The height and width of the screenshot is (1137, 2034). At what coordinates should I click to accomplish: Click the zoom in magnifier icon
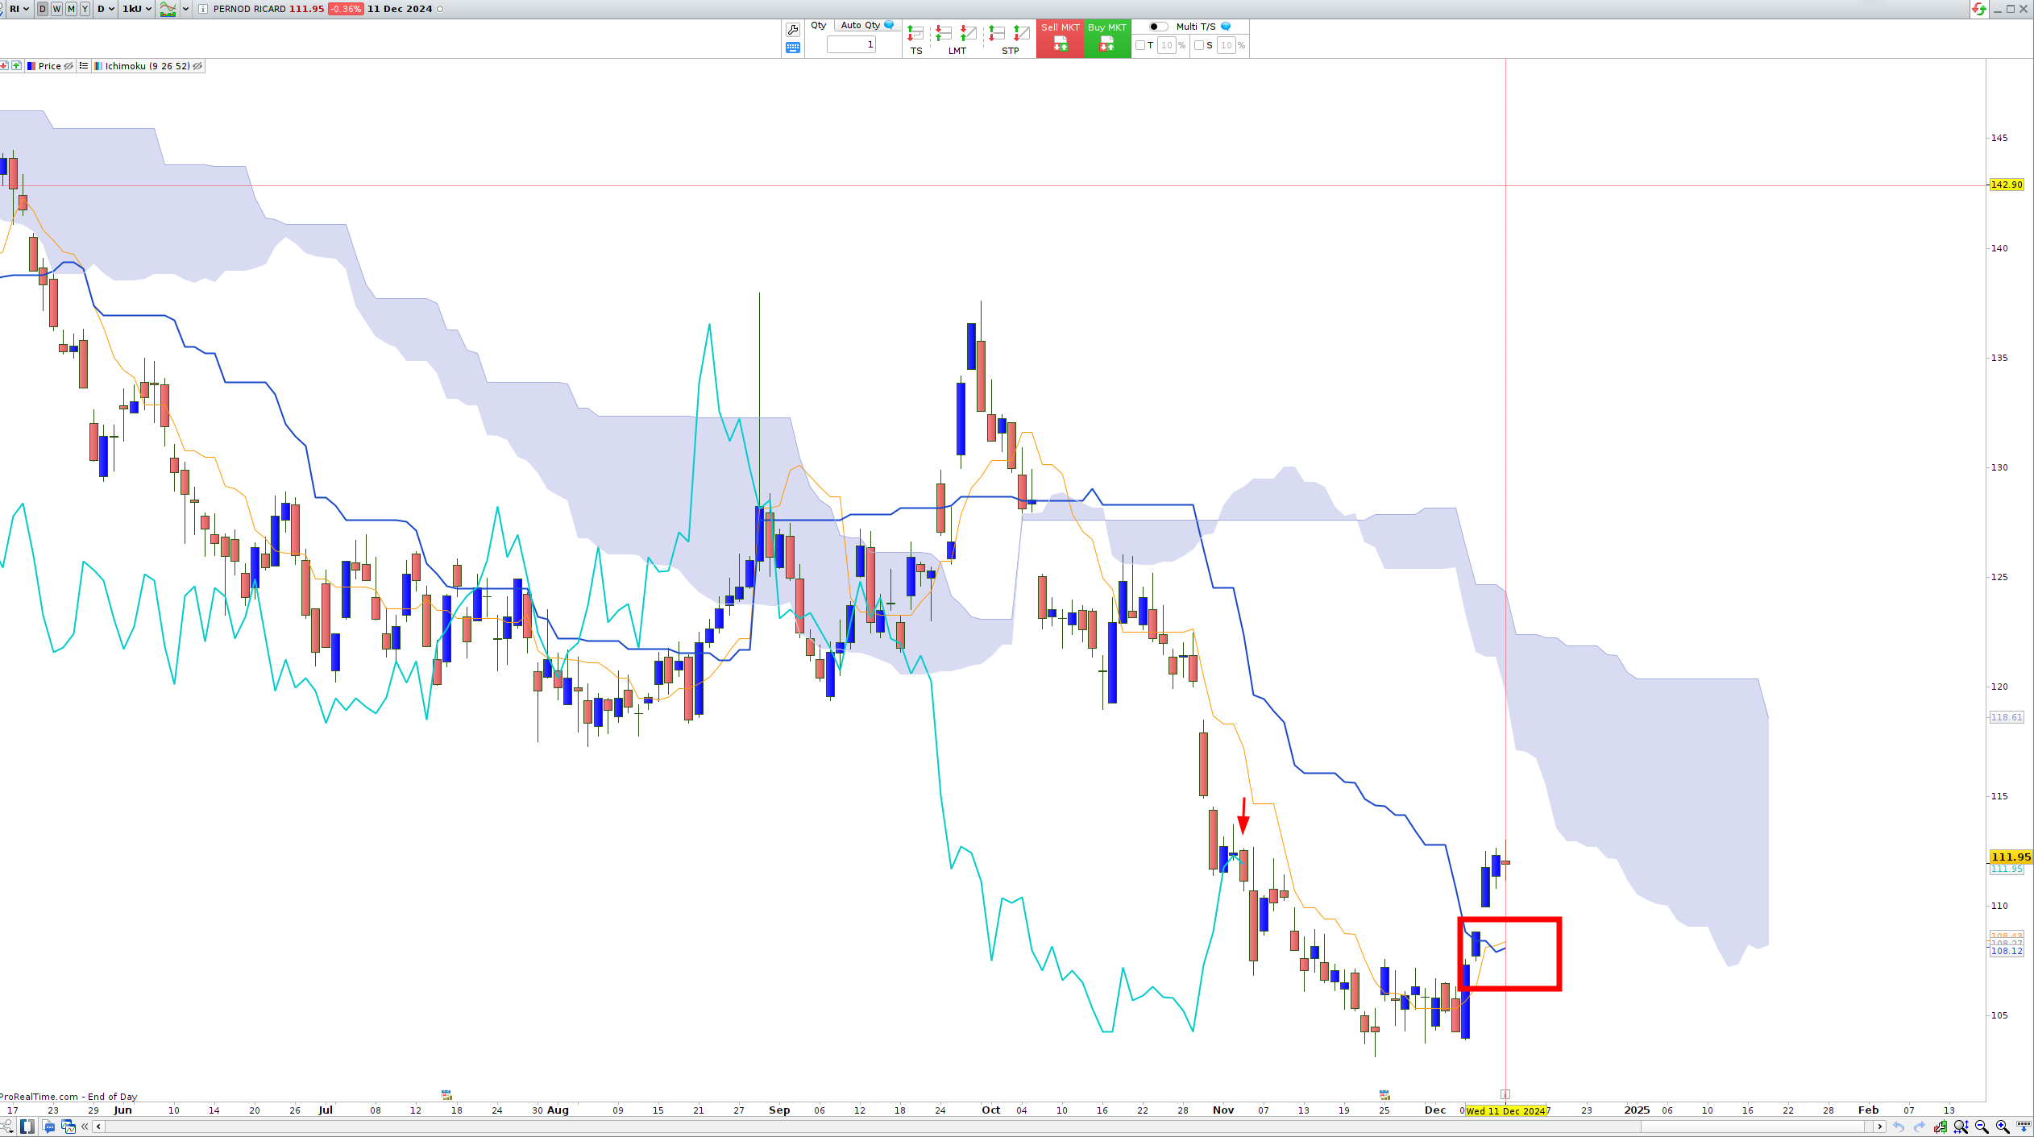(x=2002, y=1127)
